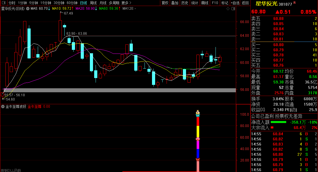Click the 标记 mark button
This screenshot has height=172, width=318.
point(225,3)
